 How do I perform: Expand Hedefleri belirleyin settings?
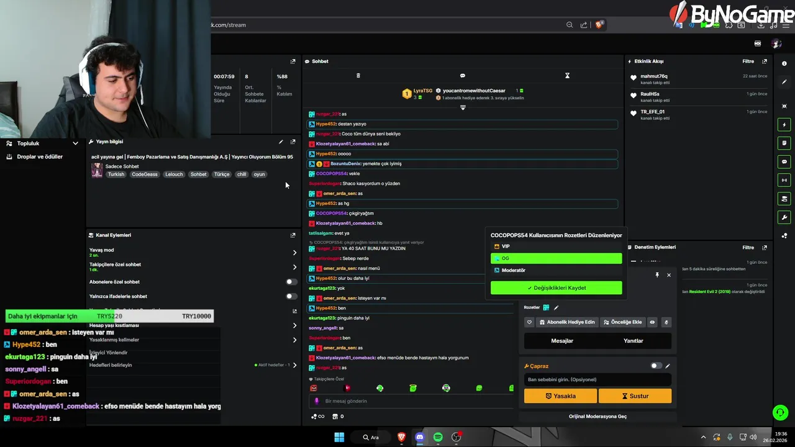(294, 365)
